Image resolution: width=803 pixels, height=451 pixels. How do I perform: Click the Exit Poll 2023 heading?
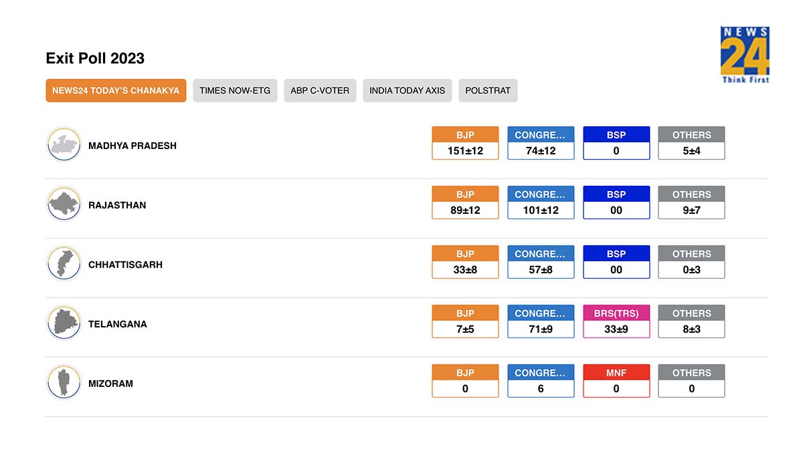(x=95, y=58)
